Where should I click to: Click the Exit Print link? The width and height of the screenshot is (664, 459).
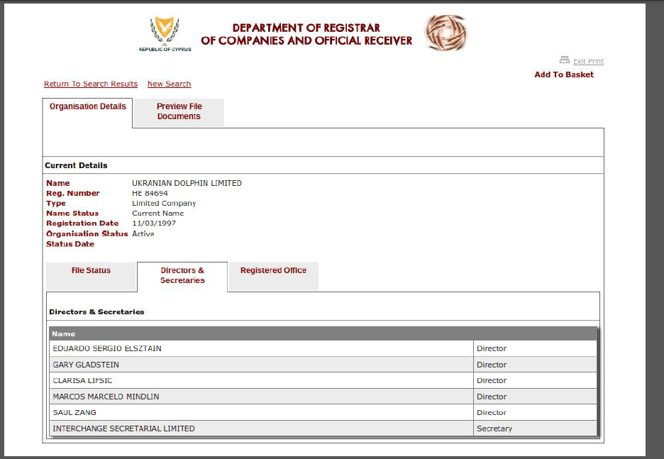(588, 62)
